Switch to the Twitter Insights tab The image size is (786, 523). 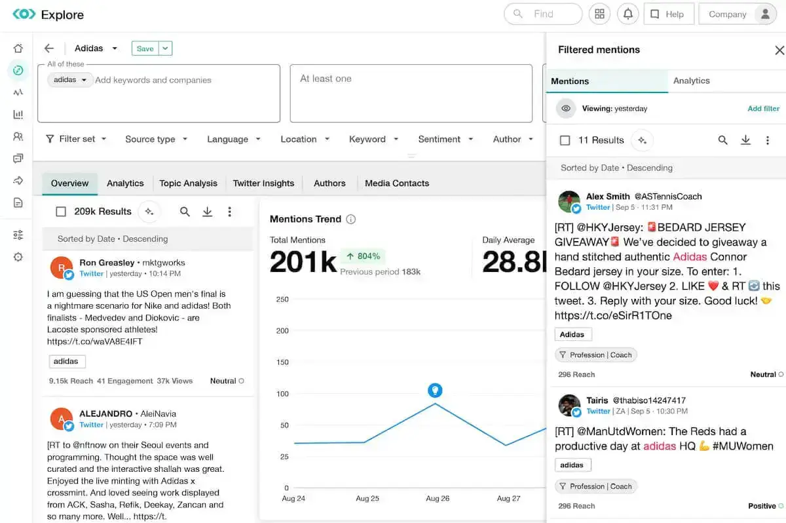263,184
